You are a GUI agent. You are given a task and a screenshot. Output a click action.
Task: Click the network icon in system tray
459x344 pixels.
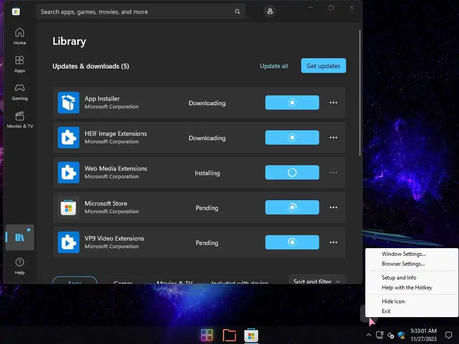380,335
